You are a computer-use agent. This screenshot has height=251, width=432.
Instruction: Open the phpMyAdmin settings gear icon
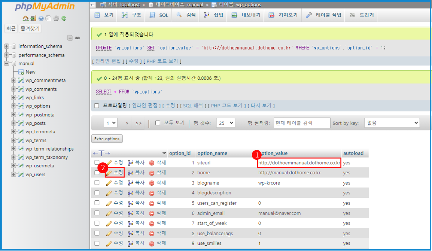(x=56, y=18)
